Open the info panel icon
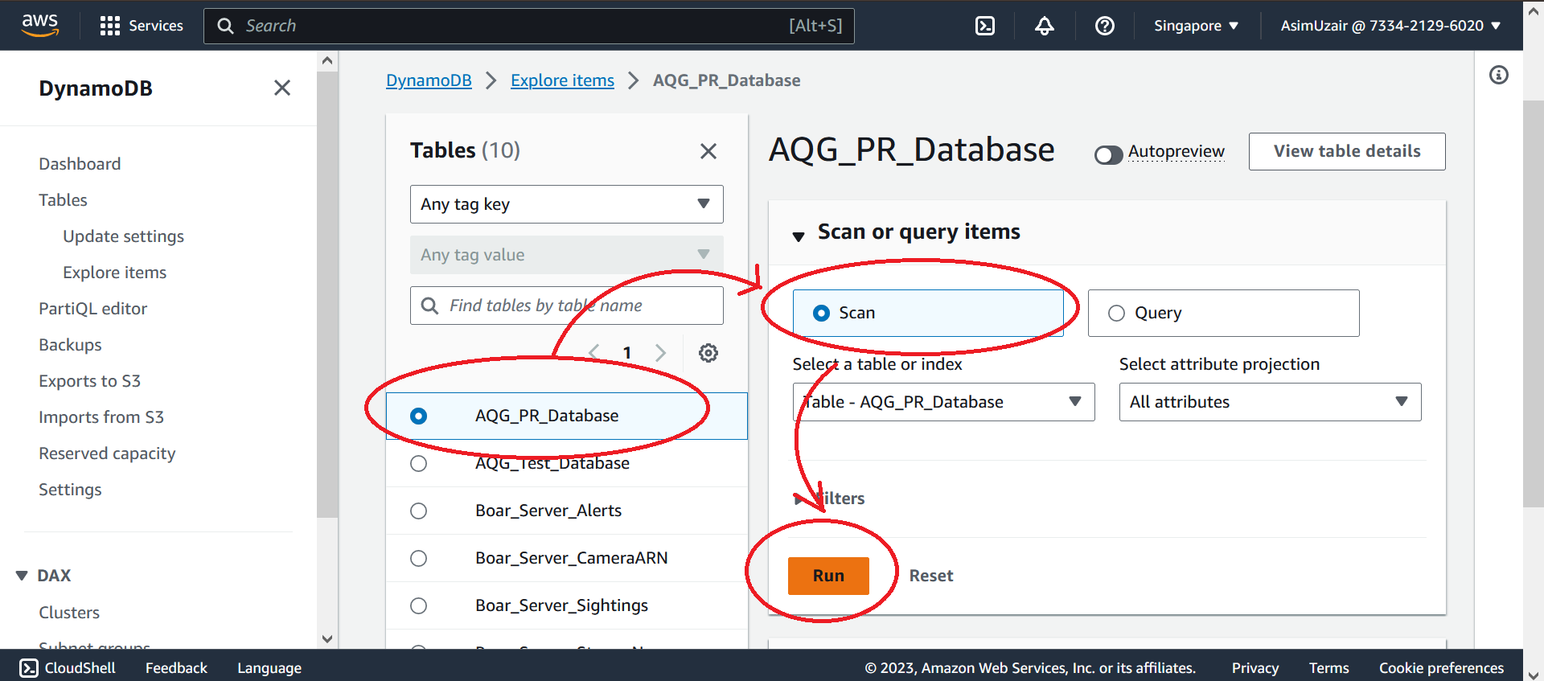 pyautogui.click(x=1499, y=75)
